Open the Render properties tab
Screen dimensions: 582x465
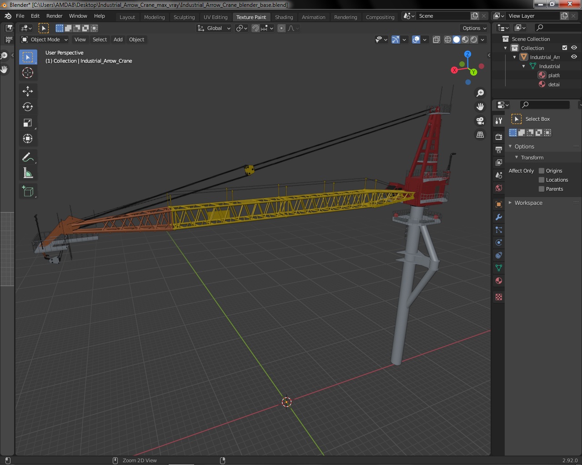tap(499, 137)
